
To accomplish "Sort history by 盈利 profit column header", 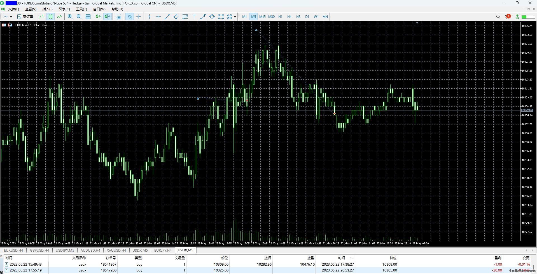I will 498,258.
